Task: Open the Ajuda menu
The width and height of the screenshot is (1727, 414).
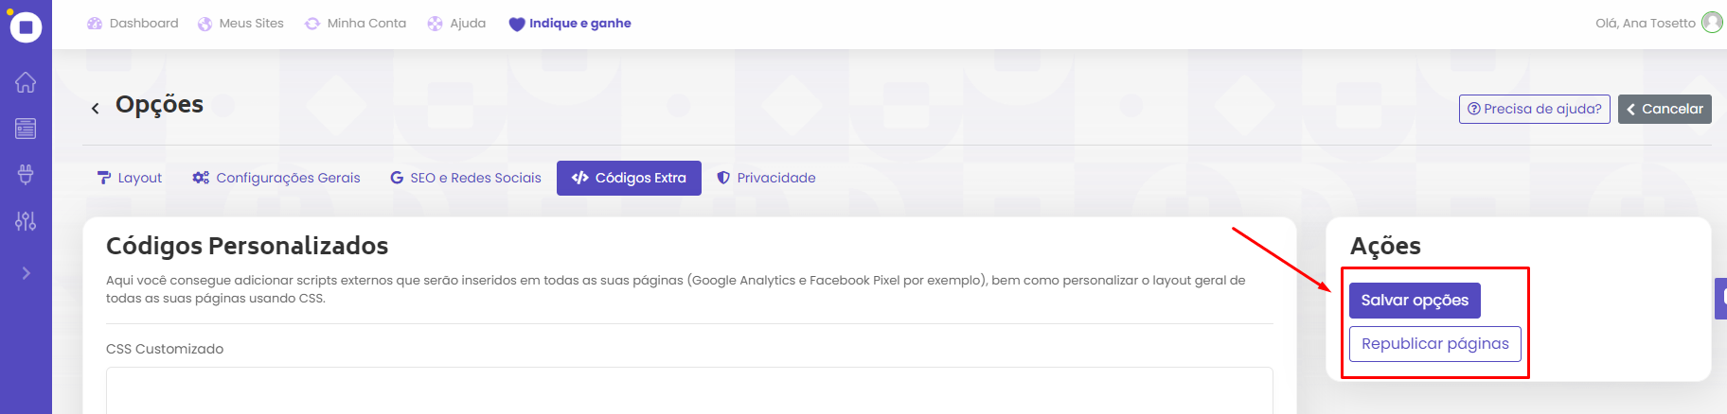Action: pos(456,24)
